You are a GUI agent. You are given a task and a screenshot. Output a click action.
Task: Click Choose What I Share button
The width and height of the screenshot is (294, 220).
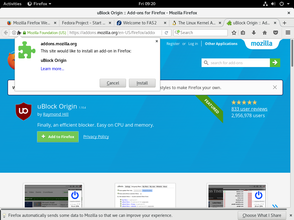coord(262,215)
